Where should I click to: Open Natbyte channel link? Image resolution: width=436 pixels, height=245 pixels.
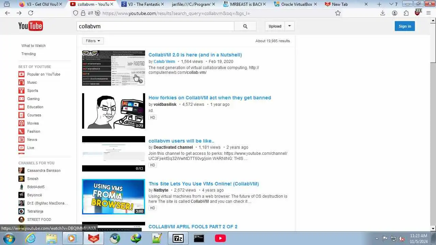coord(161,190)
